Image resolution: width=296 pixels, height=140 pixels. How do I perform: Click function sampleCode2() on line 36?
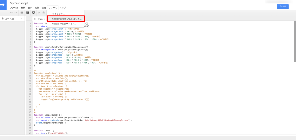click(48, 115)
